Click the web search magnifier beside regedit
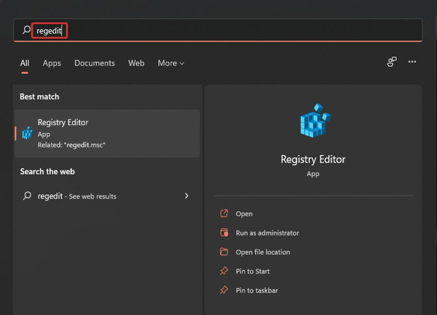Viewport: 437px width, 315px height. click(x=27, y=196)
